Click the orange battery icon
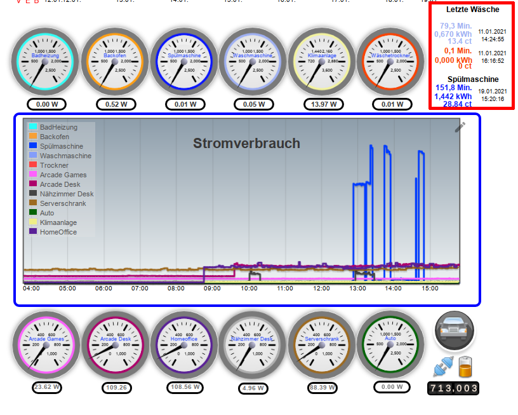The width and height of the screenshot is (518, 415). (465, 367)
